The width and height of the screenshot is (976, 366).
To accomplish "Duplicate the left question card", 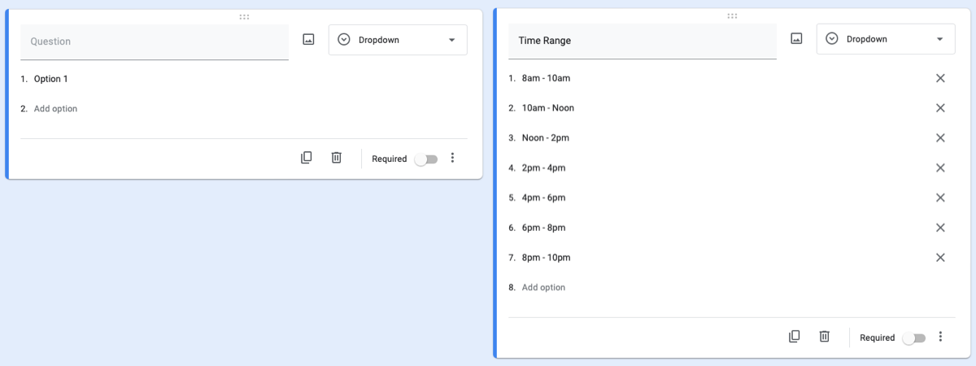I will click(x=307, y=158).
